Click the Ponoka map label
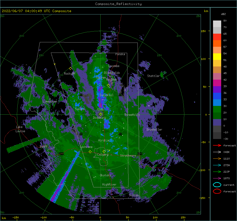Viewport: 237px width, 221px height. point(120,54)
